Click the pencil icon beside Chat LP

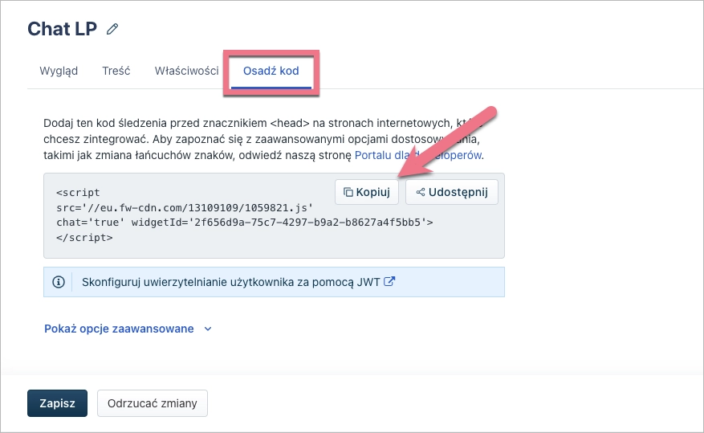click(112, 30)
